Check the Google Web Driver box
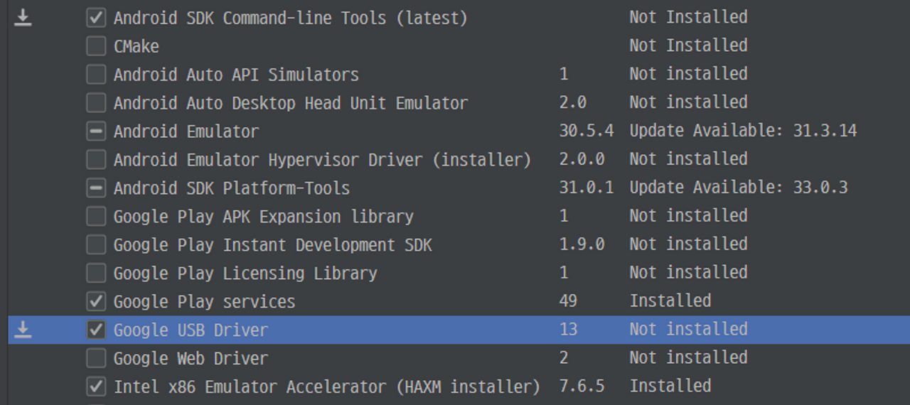Viewport: 910px width, 405px height. click(x=96, y=358)
